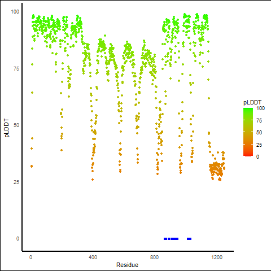
Task: Click the x-axis tick label 800
Action: click(154, 257)
